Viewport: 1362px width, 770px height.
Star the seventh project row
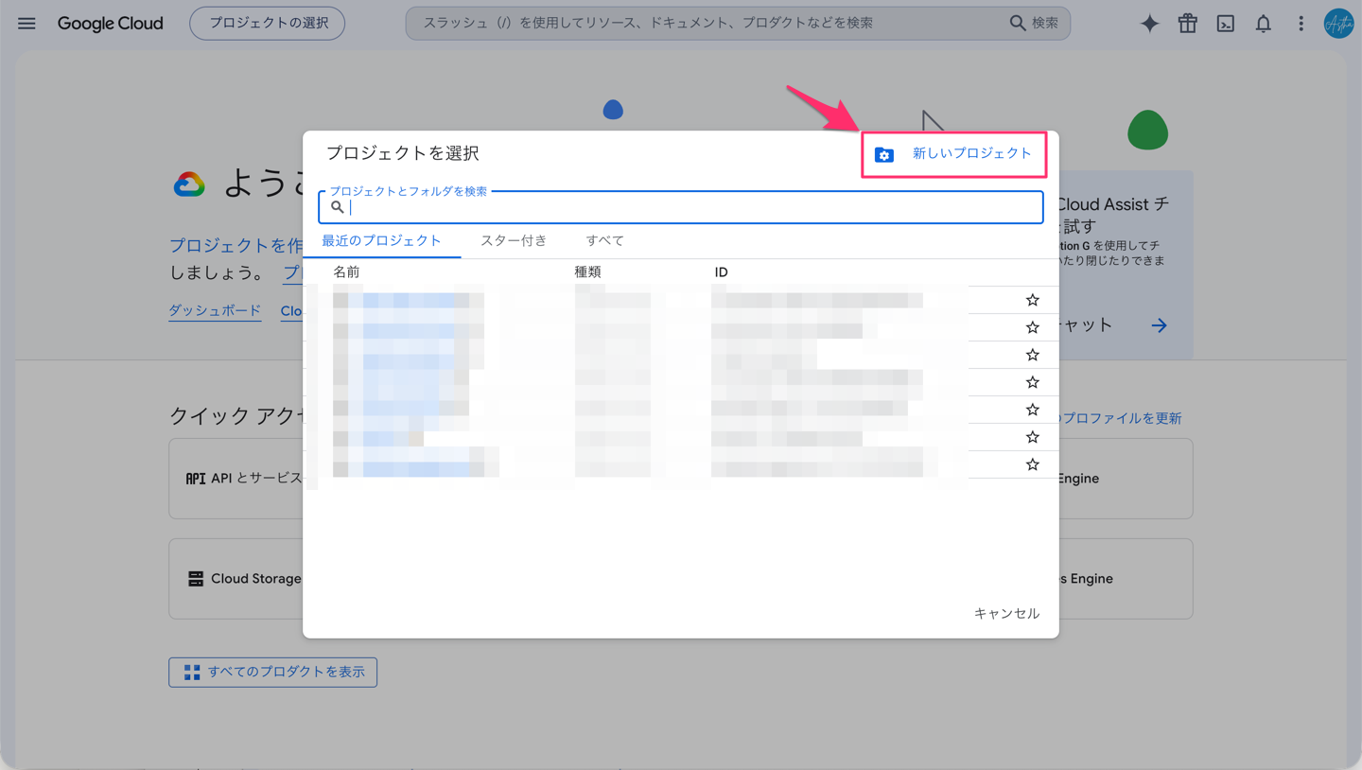pyautogui.click(x=1033, y=464)
